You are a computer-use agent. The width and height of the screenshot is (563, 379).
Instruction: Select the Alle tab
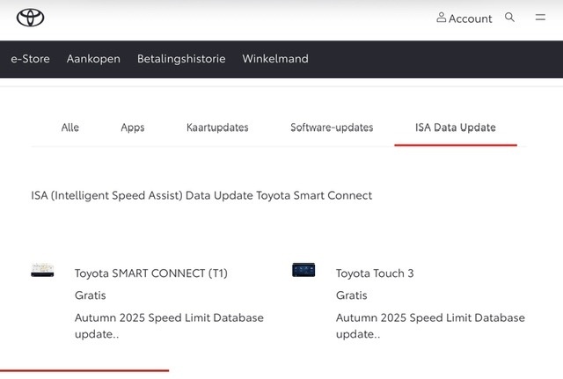tap(70, 128)
